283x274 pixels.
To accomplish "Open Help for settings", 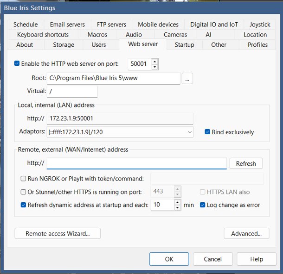I will coord(257,259).
